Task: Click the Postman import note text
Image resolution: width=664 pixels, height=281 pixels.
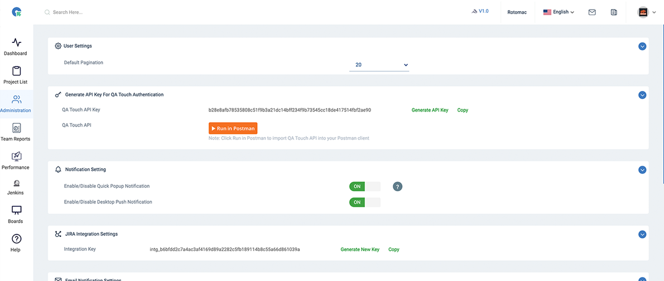Action: point(289,138)
